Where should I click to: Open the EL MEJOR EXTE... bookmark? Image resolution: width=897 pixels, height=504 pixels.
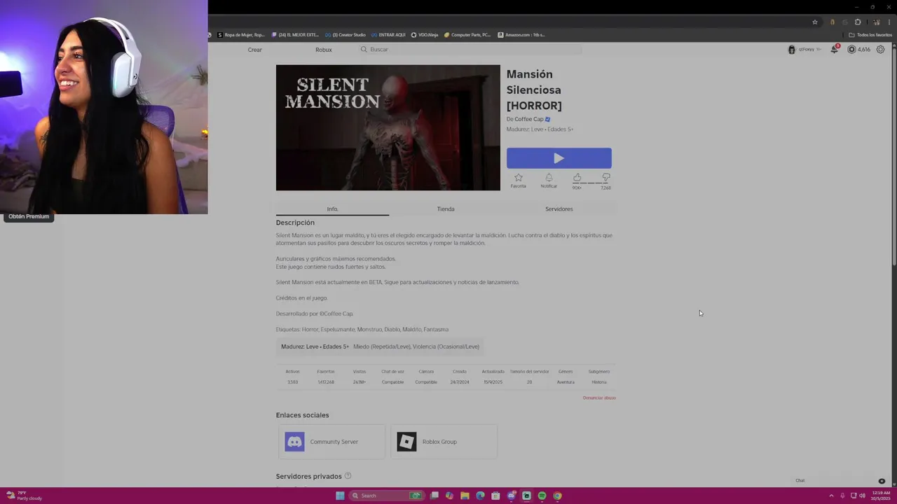[x=295, y=34]
